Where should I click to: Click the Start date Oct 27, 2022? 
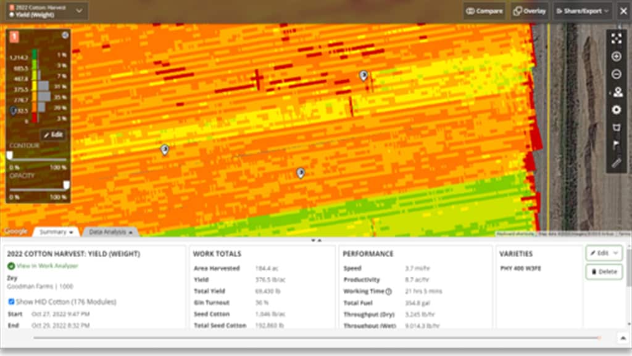pos(60,314)
